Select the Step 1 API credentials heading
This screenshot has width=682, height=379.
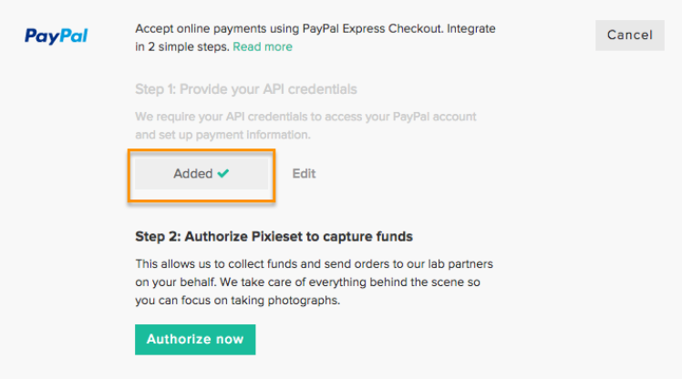point(246,89)
